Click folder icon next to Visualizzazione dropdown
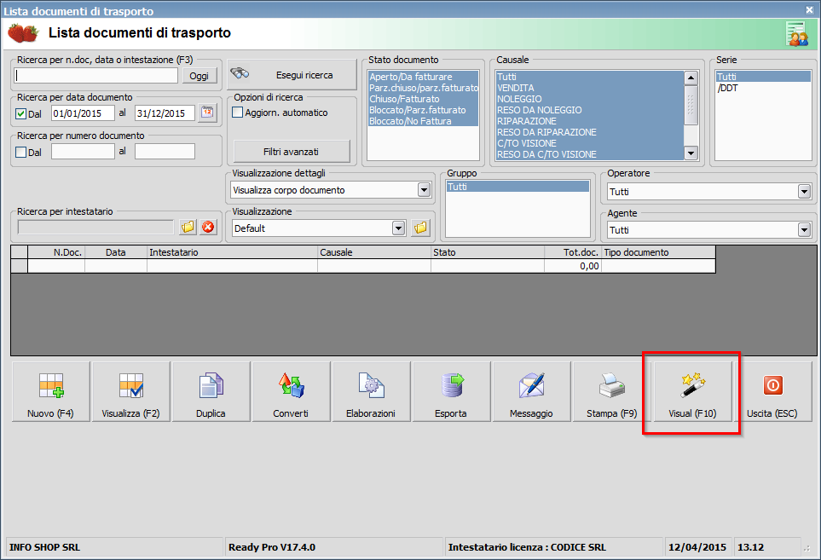The image size is (821, 560). [x=420, y=228]
